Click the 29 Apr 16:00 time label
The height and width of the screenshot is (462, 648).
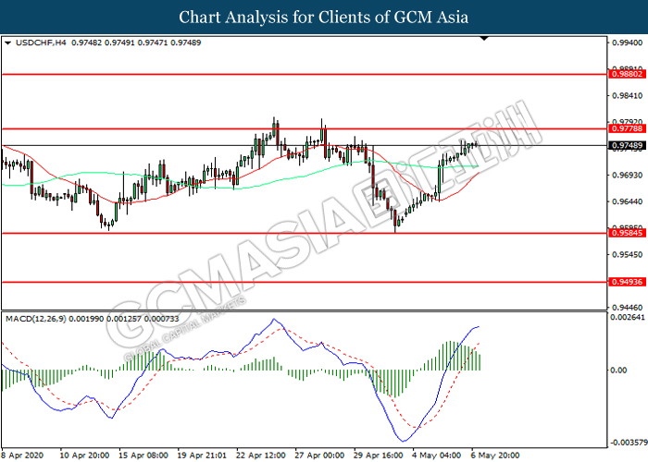tap(378, 456)
